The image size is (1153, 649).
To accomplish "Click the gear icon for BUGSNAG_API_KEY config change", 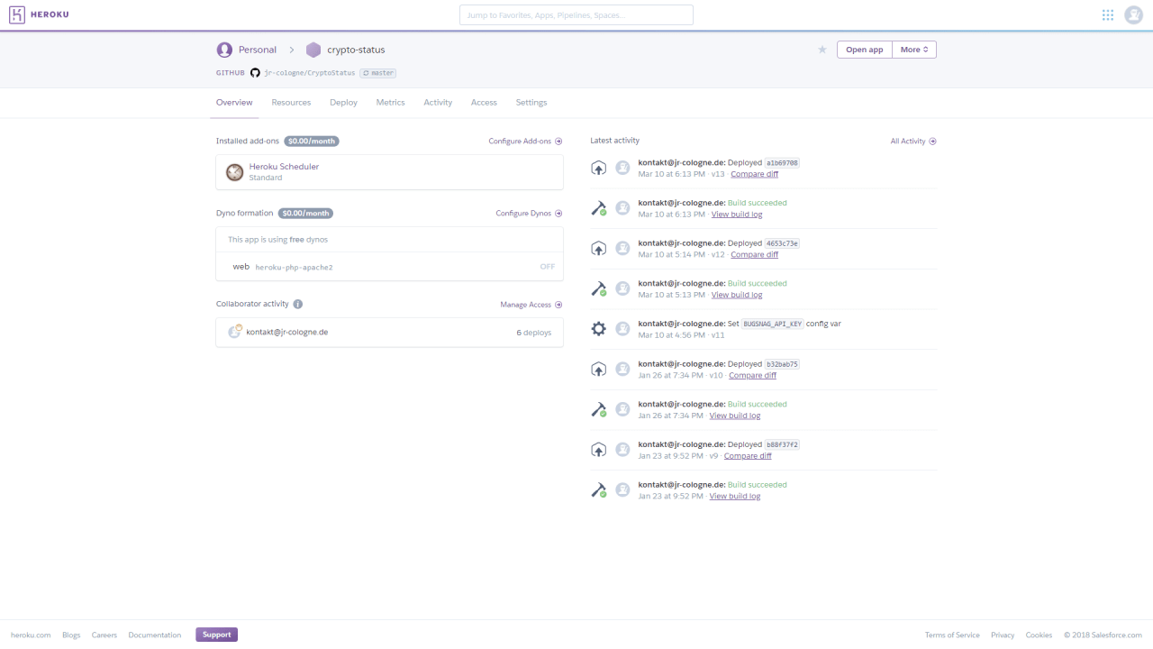I will [x=599, y=329].
